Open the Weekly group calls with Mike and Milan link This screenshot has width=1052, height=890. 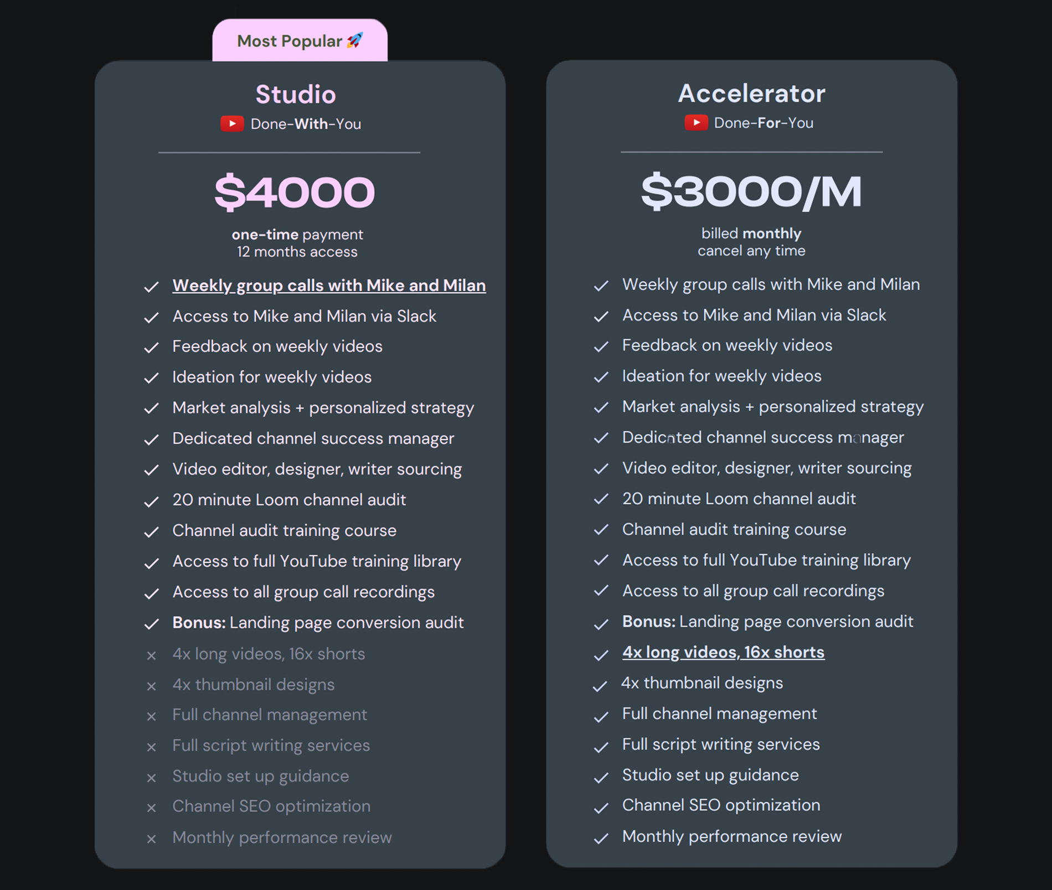click(329, 286)
